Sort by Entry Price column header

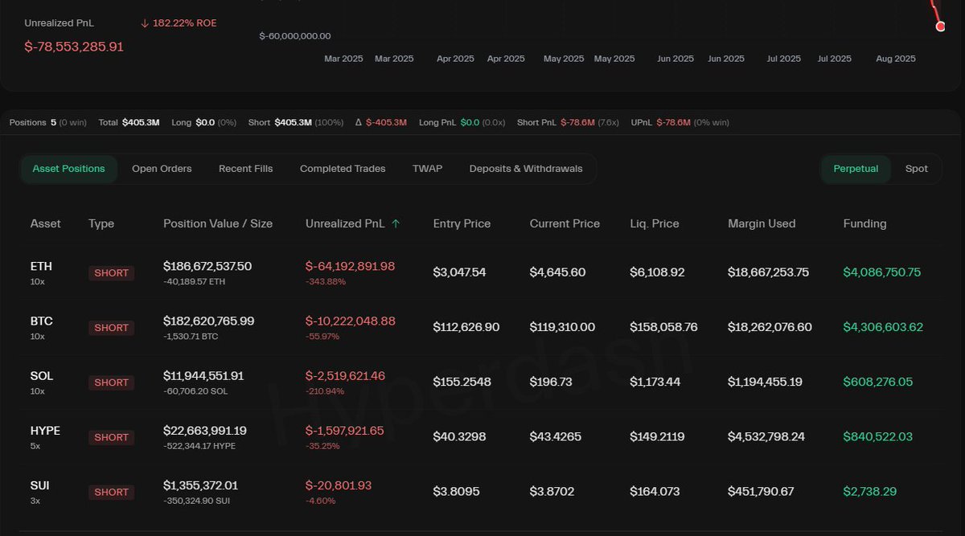pos(462,223)
